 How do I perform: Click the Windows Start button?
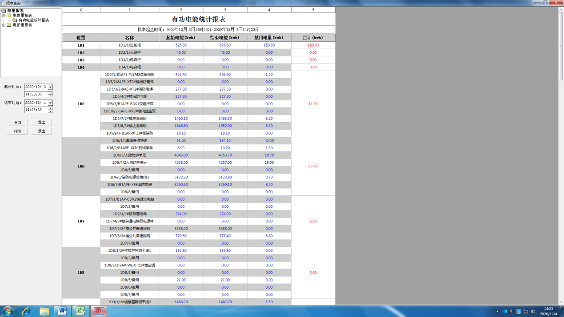click(x=8, y=311)
